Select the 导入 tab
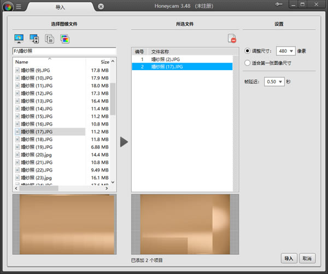 60,7
